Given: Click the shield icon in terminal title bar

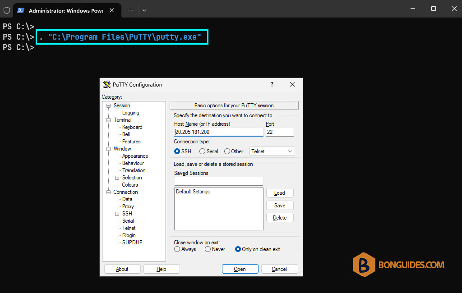Looking at the screenshot, I should click(7, 11).
